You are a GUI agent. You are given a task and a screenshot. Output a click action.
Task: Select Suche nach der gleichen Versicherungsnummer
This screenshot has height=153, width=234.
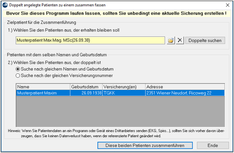[64, 76]
